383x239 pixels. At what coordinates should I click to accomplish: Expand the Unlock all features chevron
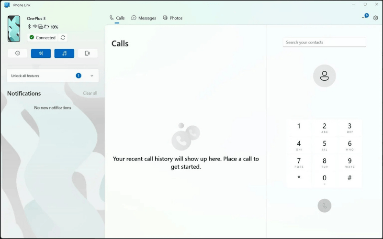coord(92,76)
